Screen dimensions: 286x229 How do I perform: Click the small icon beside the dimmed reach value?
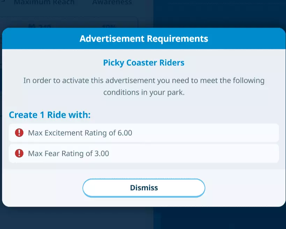pyautogui.click(x=32, y=26)
